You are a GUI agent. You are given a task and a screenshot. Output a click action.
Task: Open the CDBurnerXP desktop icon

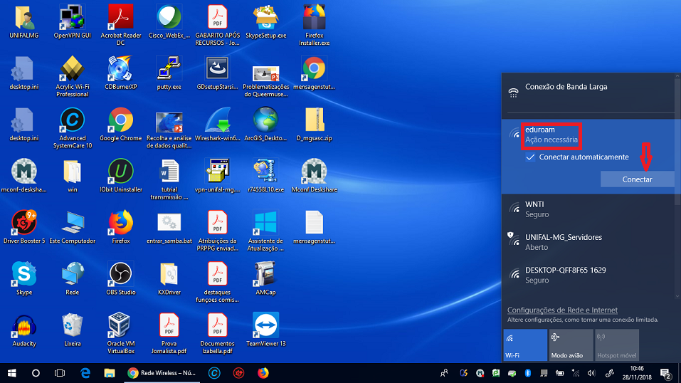coord(120,73)
